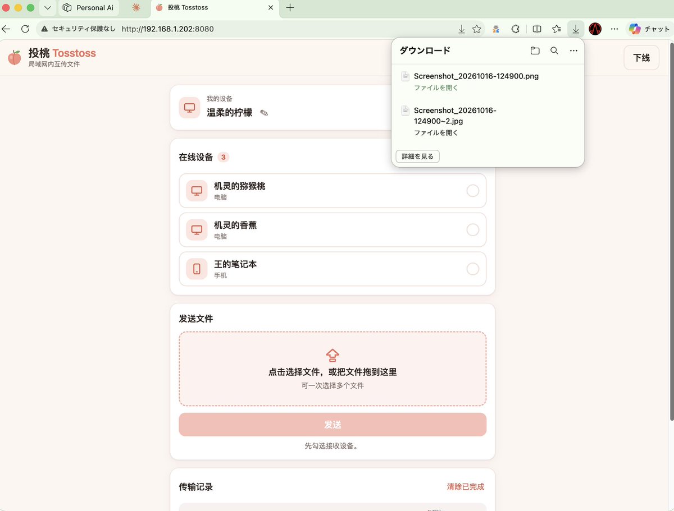The width and height of the screenshot is (674, 511).
Task: Open downloads panel more options
Action: pyautogui.click(x=573, y=50)
